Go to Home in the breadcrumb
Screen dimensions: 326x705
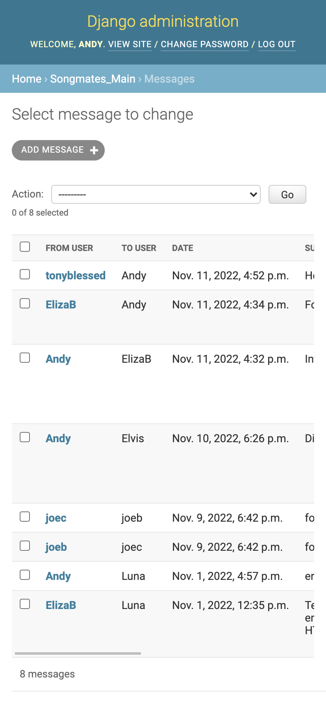click(27, 79)
